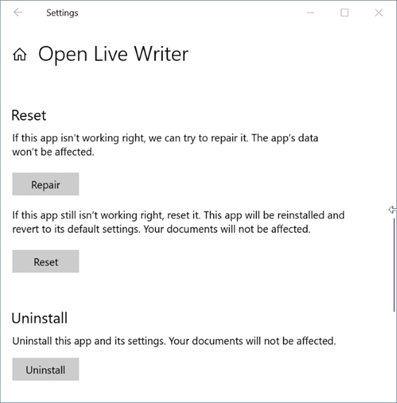Screen dimensions: 397x403
Task: Click the 'Uninstall' section heading
Action: 39,318
